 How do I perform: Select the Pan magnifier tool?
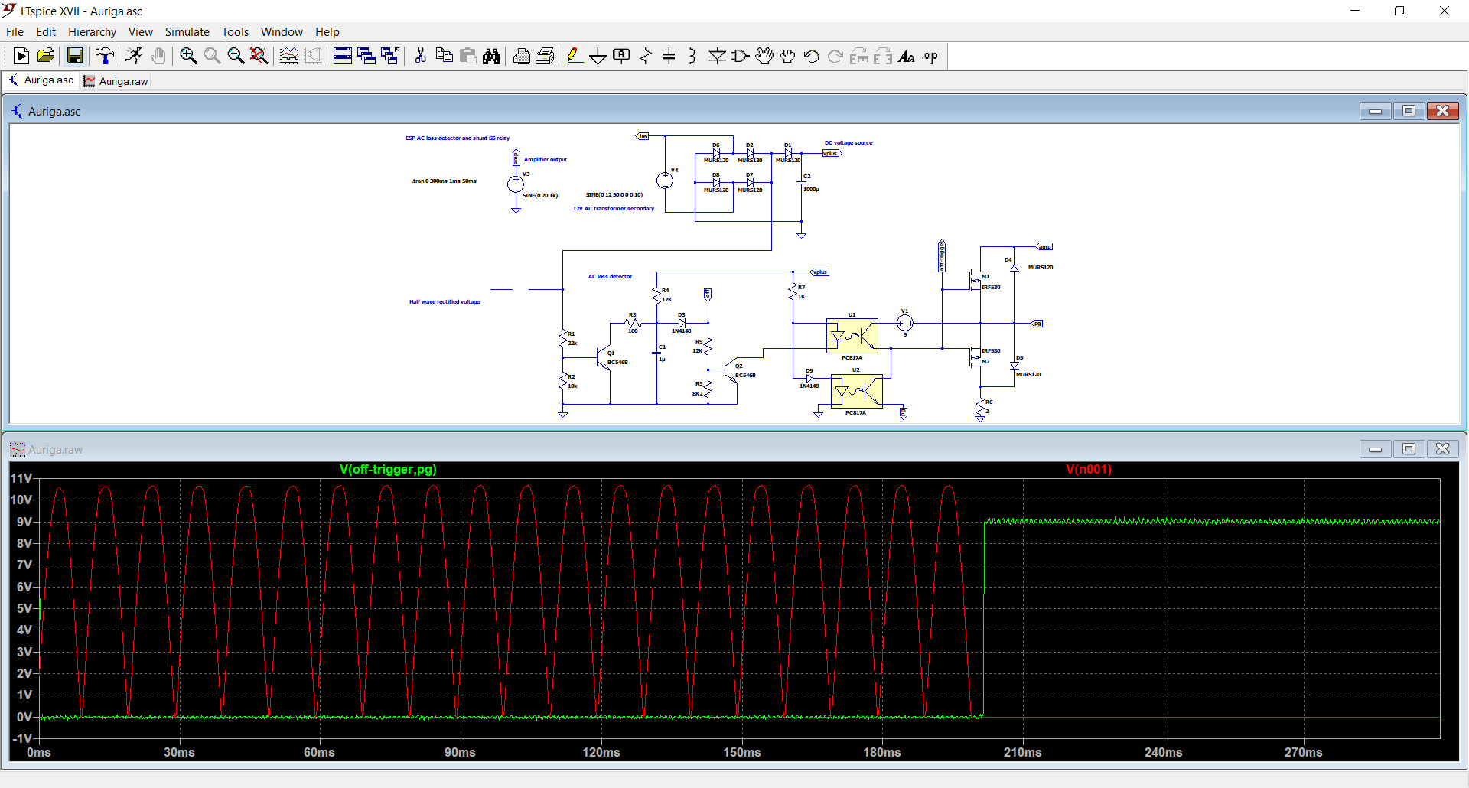tap(212, 56)
